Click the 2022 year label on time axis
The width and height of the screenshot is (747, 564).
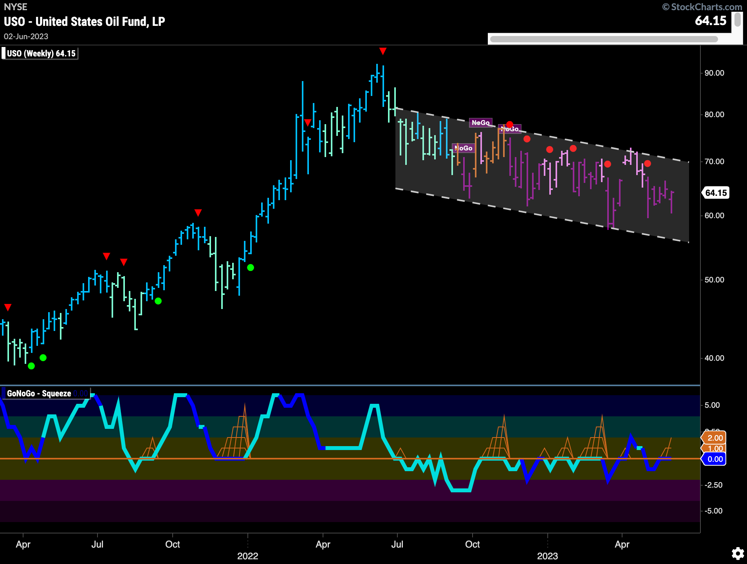click(x=247, y=556)
